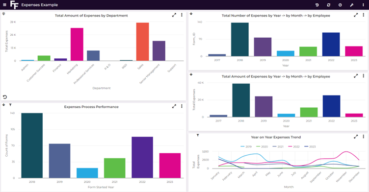Click the 'Form Started Year' axis label

pos(101,187)
